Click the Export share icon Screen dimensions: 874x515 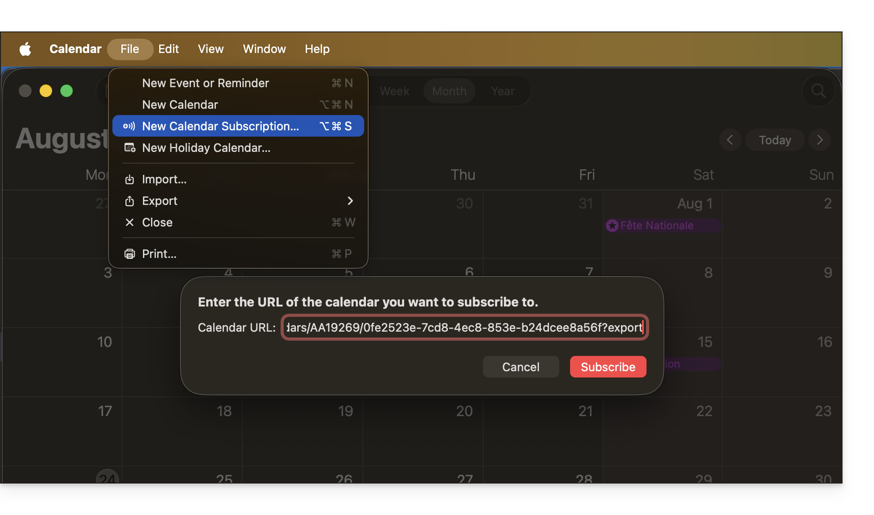[x=129, y=201]
